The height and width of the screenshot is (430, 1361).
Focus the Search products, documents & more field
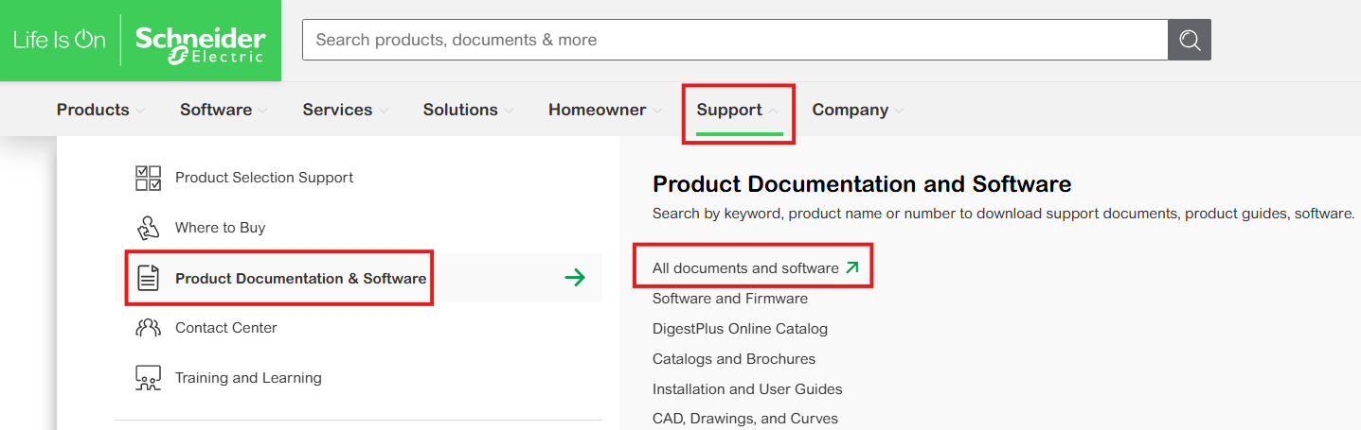point(735,40)
